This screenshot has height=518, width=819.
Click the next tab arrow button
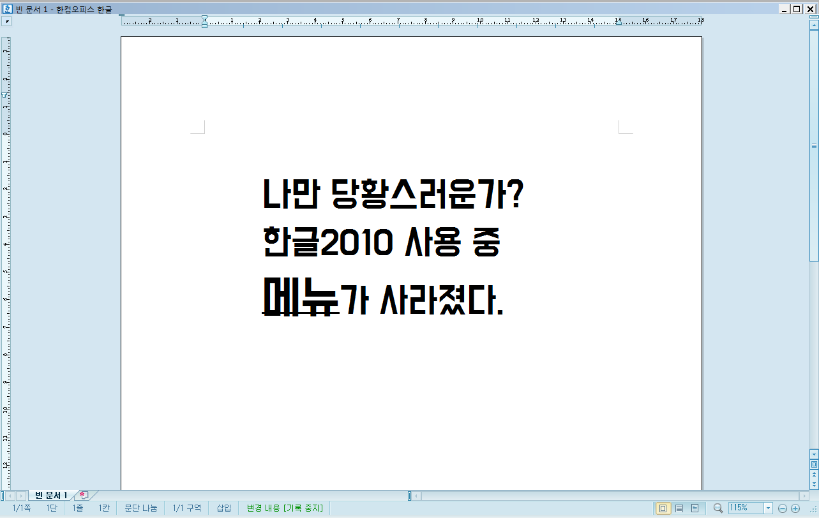pyautogui.click(x=22, y=496)
